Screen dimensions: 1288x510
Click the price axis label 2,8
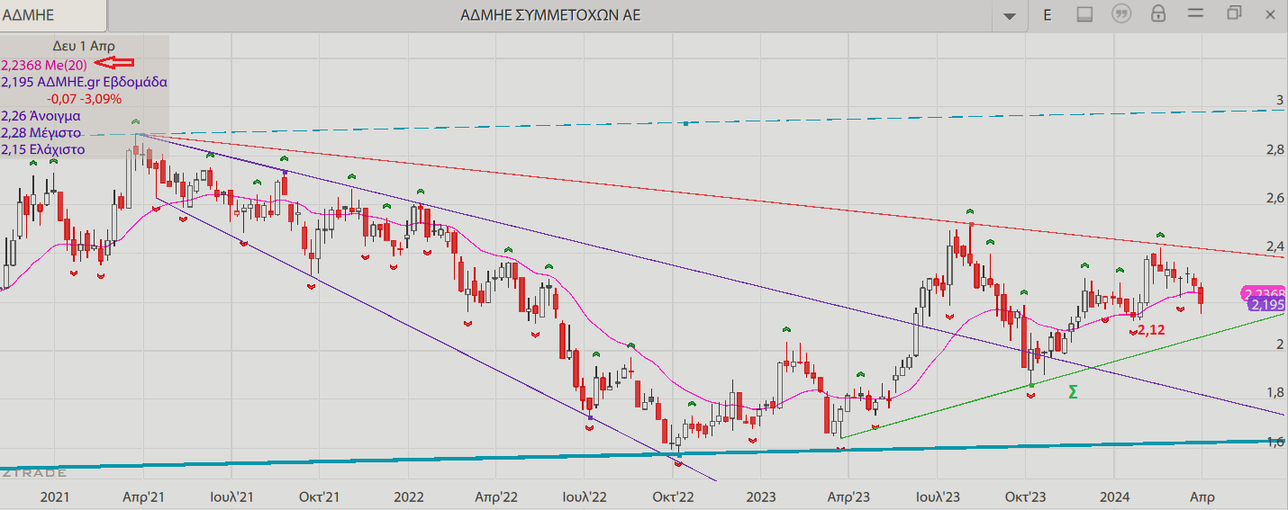click(x=1274, y=148)
